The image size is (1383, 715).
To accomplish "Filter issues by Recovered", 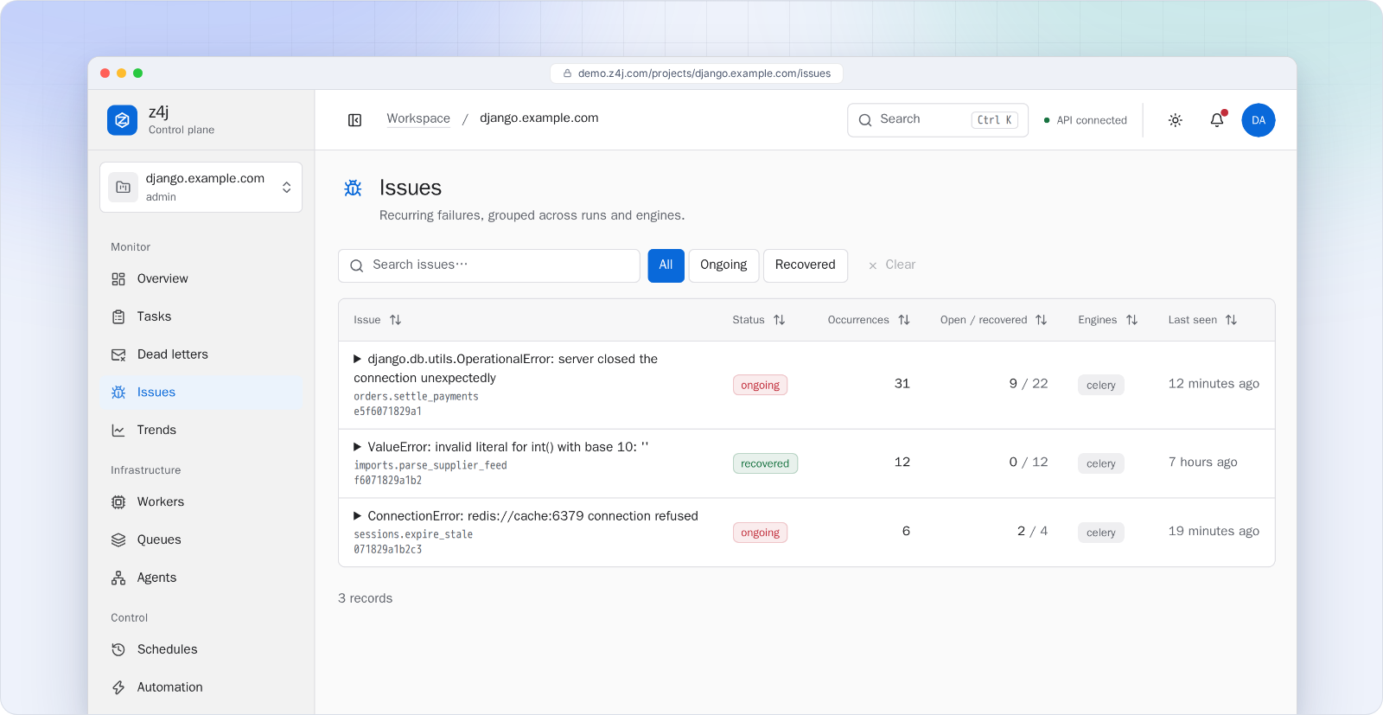I will pyautogui.click(x=805, y=265).
